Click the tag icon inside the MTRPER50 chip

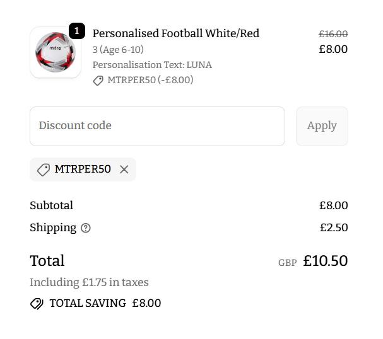(x=43, y=169)
